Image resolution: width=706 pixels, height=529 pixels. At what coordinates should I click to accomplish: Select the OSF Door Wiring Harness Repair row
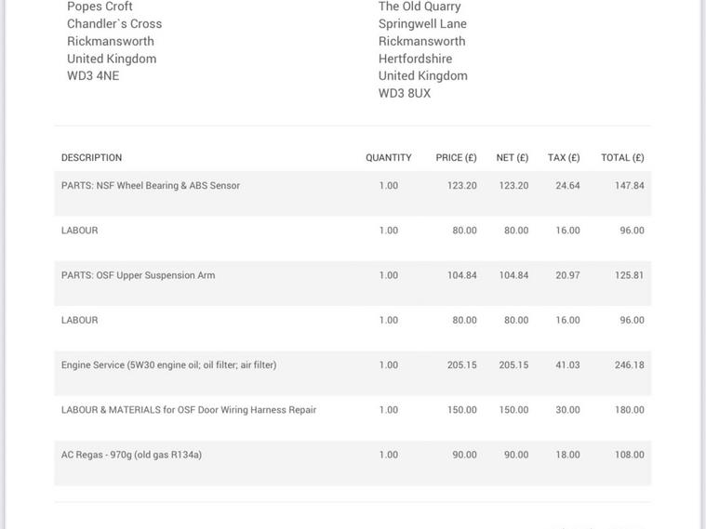point(353,418)
